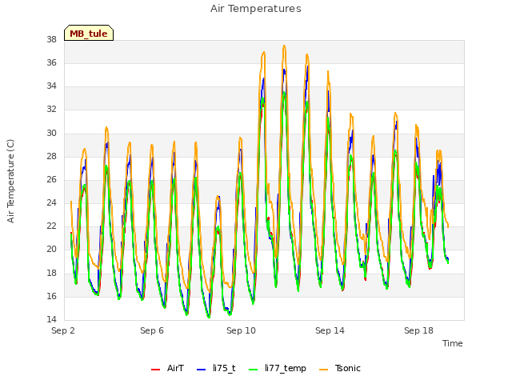Click the orange Tsonic legend swatch

323,370
